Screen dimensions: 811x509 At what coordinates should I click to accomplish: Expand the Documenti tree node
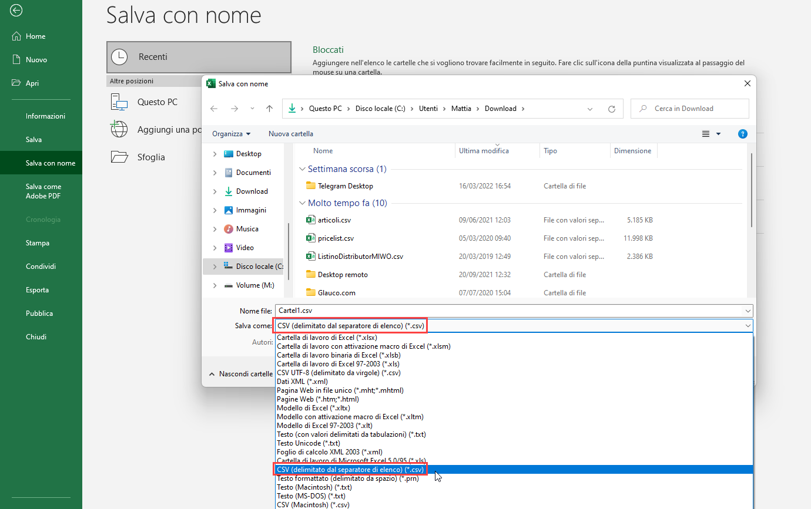tap(215, 173)
